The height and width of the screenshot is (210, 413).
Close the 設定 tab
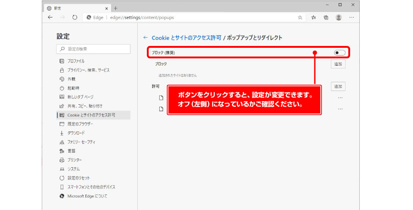tap(106, 8)
